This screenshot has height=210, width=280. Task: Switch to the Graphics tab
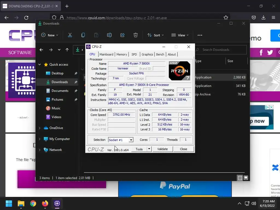pos(147,54)
